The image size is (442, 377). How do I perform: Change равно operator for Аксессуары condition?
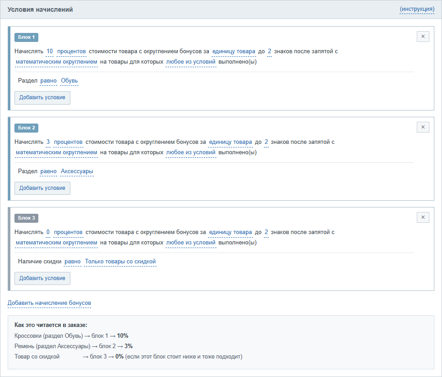(x=49, y=171)
